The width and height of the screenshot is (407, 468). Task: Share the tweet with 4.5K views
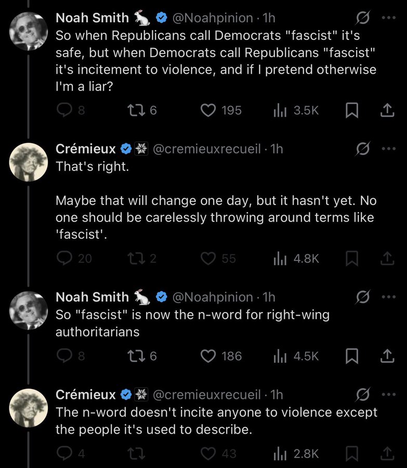pos(387,356)
